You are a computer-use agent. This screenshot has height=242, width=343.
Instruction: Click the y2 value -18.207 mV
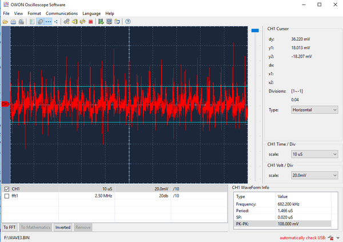tap(301, 57)
